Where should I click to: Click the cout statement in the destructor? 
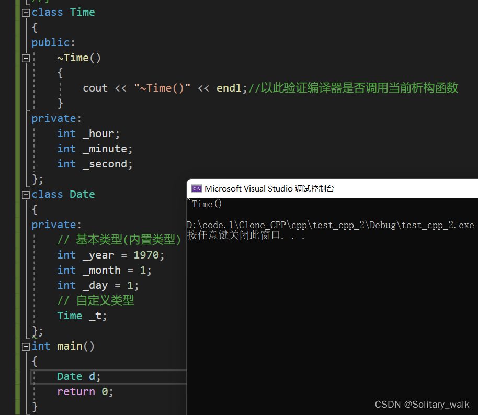[165, 88]
